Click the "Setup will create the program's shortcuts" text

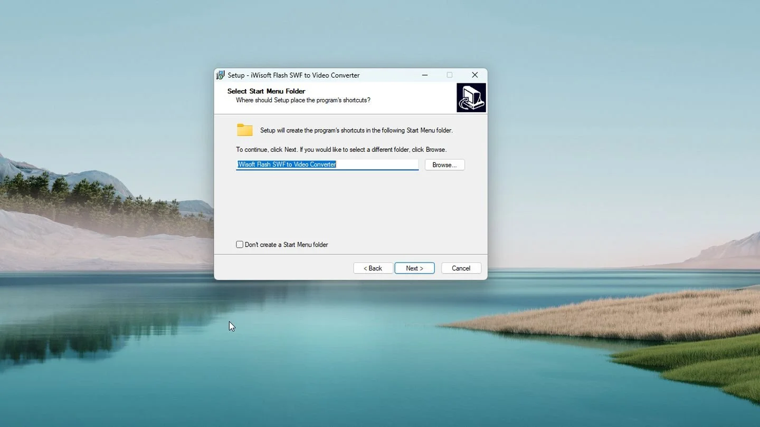[356, 130]
